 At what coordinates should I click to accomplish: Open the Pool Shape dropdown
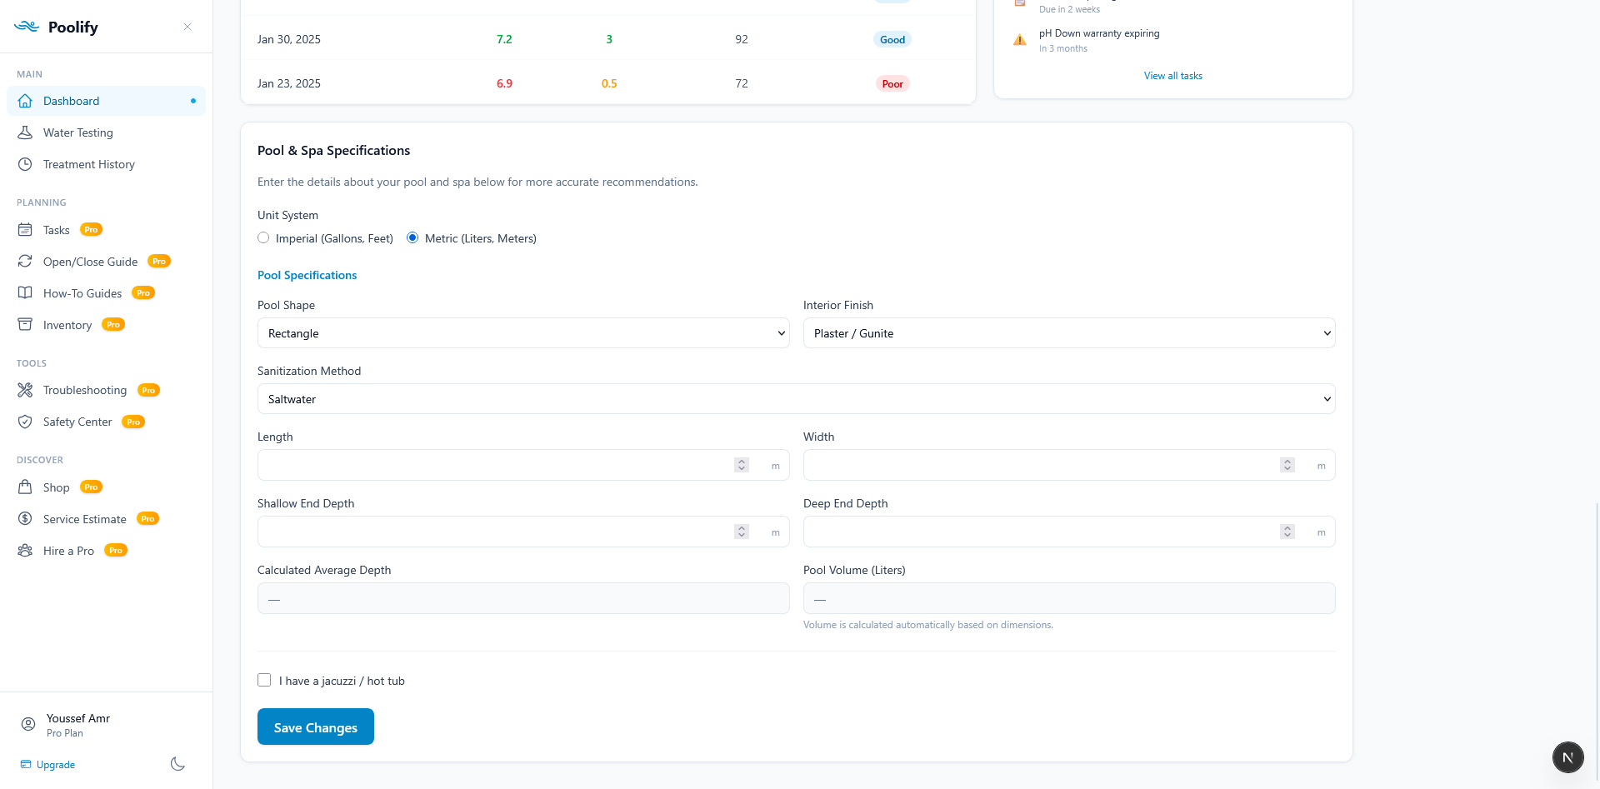523,333
